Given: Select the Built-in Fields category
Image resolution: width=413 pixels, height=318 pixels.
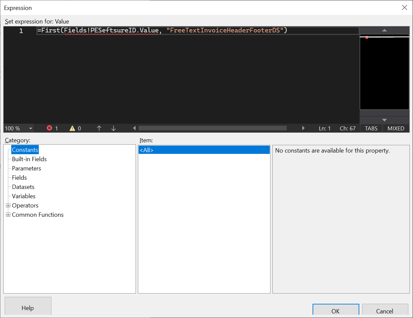Looking at the screenshot, I should tap(29, 159).
